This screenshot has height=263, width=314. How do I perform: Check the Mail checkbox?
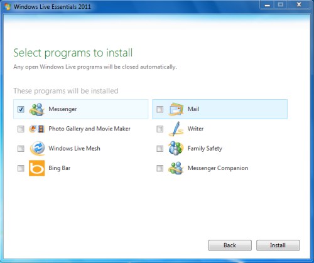[160, 109]
